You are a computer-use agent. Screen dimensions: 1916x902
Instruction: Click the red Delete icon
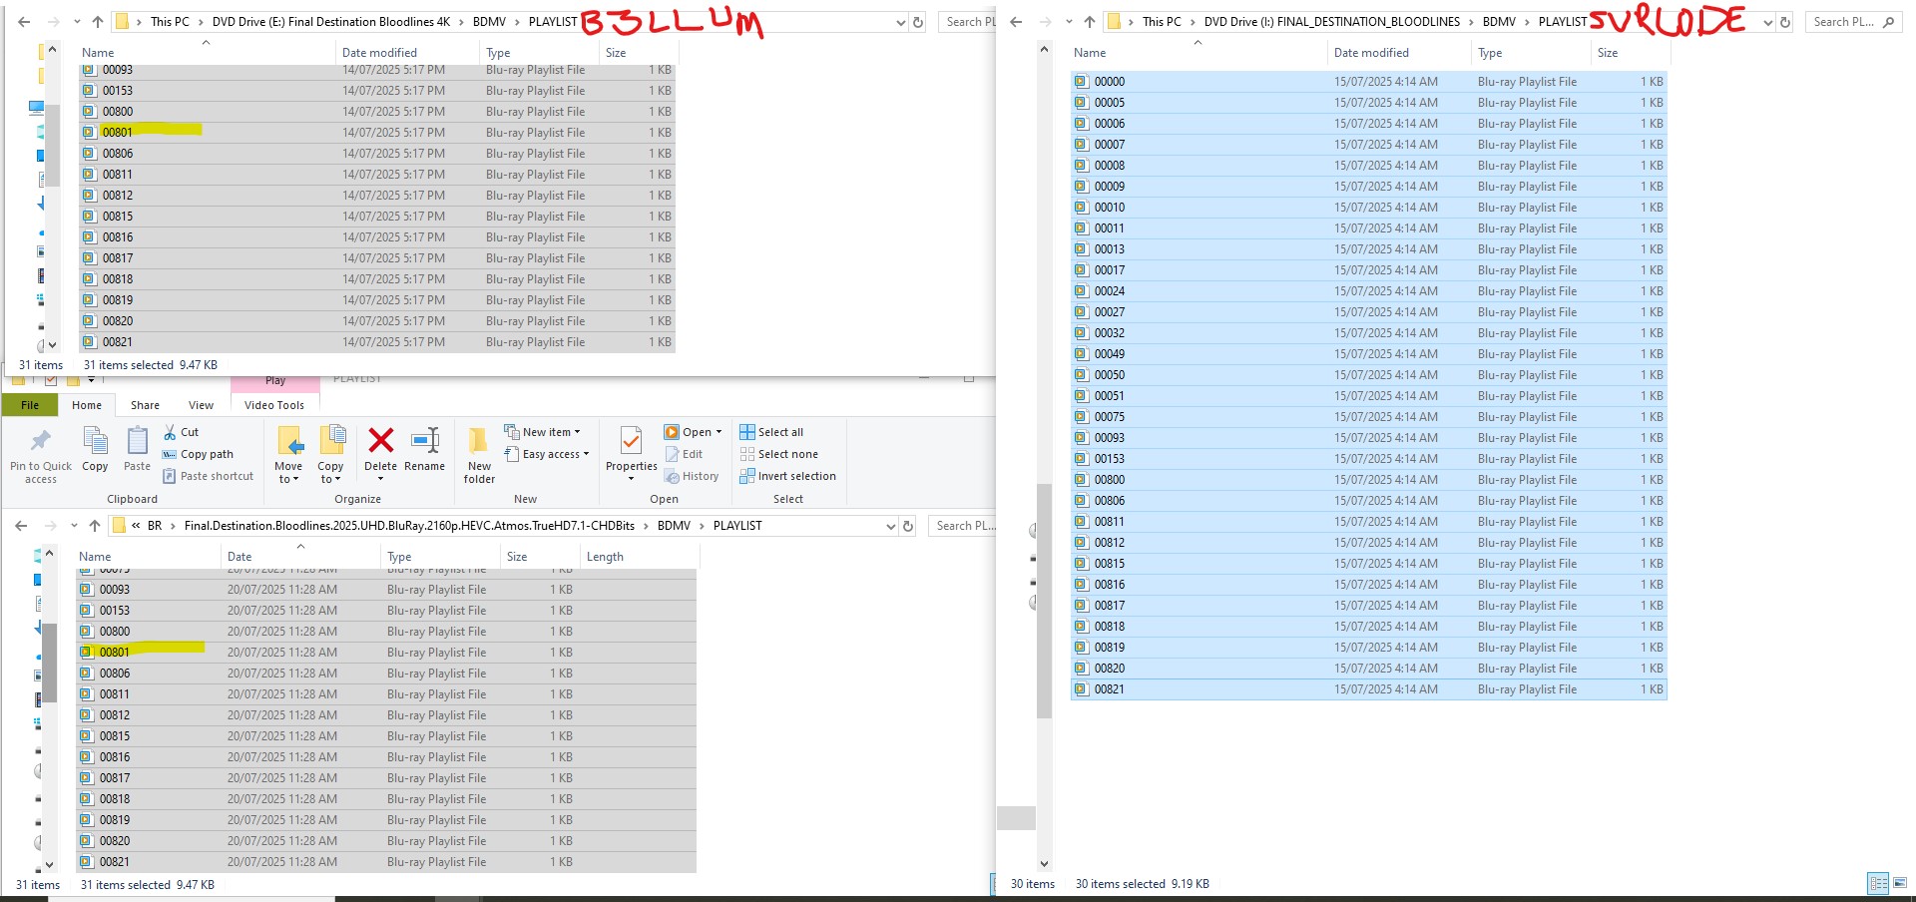click(x=381, y=440)
